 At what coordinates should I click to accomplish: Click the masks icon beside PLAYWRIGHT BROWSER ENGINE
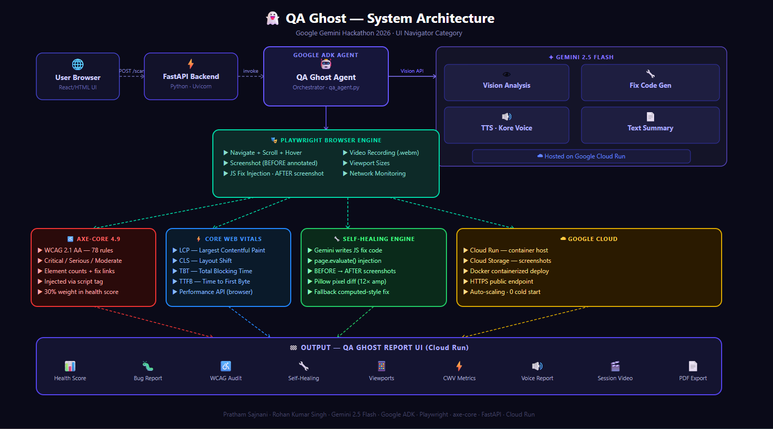click(x=274, y=140)
